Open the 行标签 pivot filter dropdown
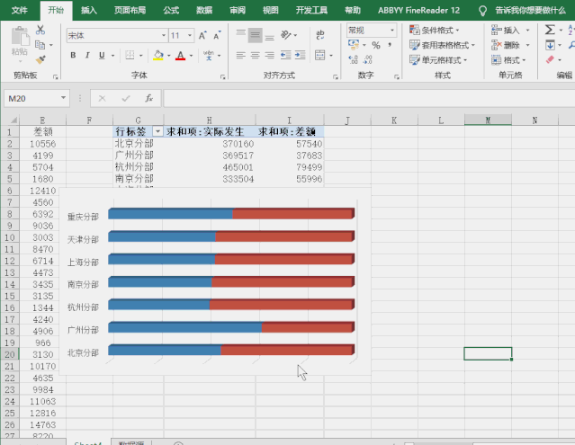 pyautogui.click(x=157, y=131)
